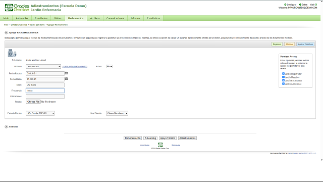Open the Periodo Receta dropdown
The width and height of the screenshot is (323, 182).
(x=40, y=113)
